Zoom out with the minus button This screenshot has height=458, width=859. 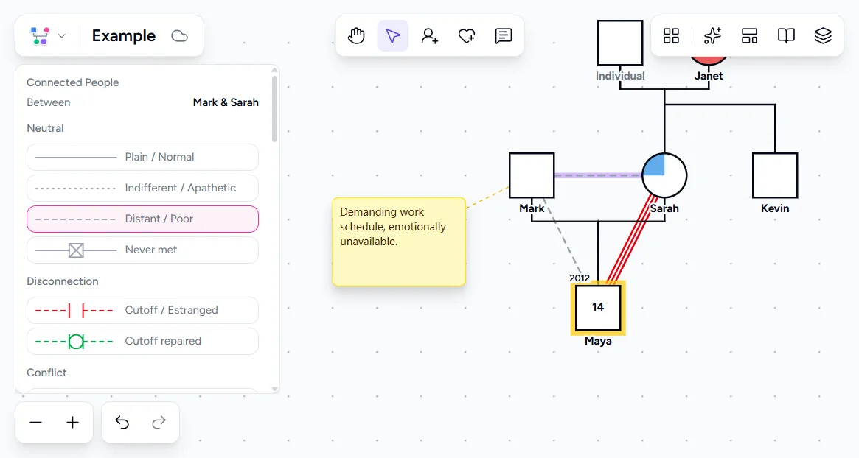pos(35,423)
